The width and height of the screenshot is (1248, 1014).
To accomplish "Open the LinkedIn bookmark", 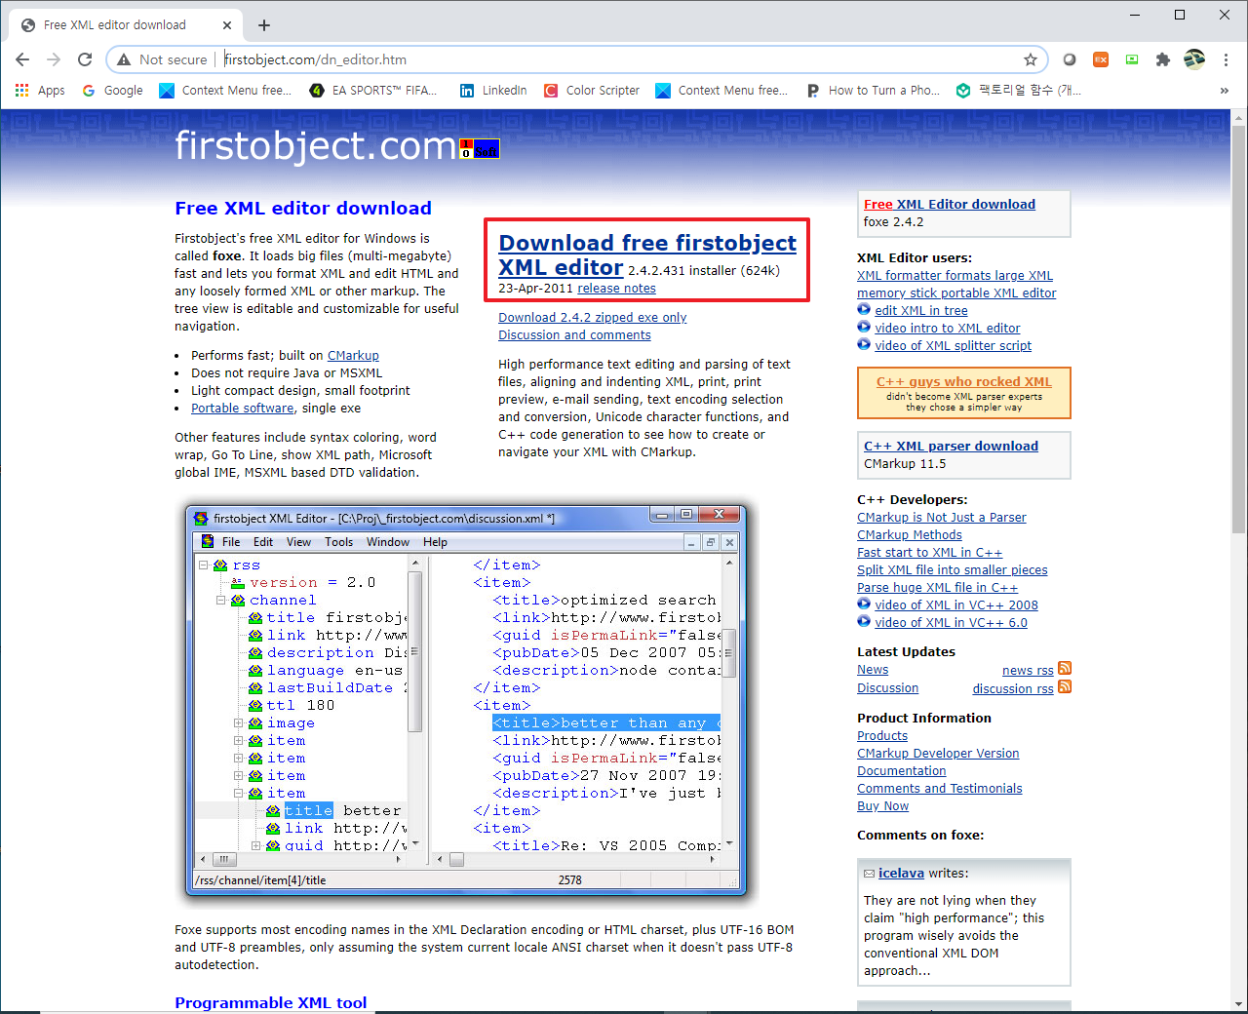I will (x=493, y=91).
